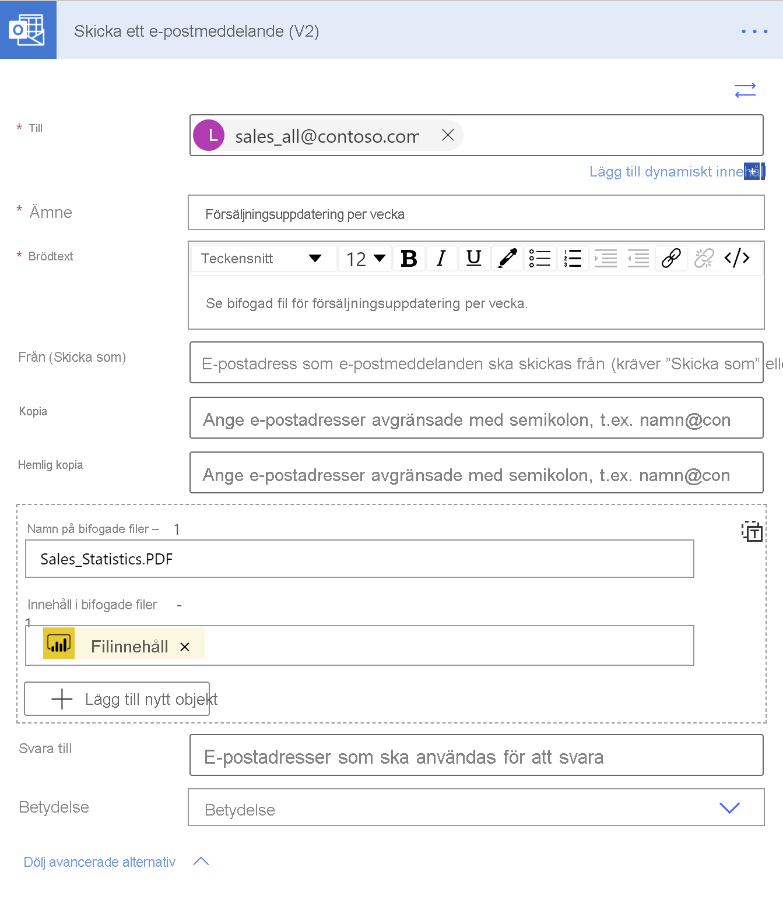
Task: Click the increase indent icon
Action: [x=606, y=258]
